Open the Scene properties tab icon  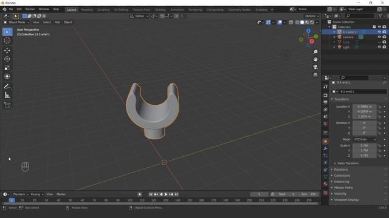point(326,116)
